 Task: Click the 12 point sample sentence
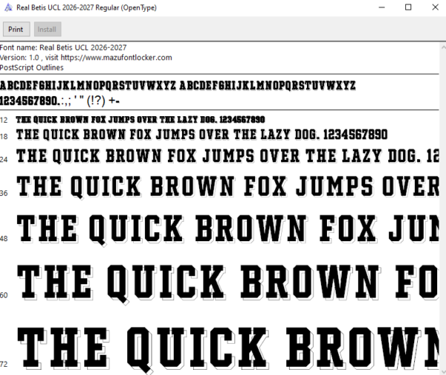pos(140,120)
